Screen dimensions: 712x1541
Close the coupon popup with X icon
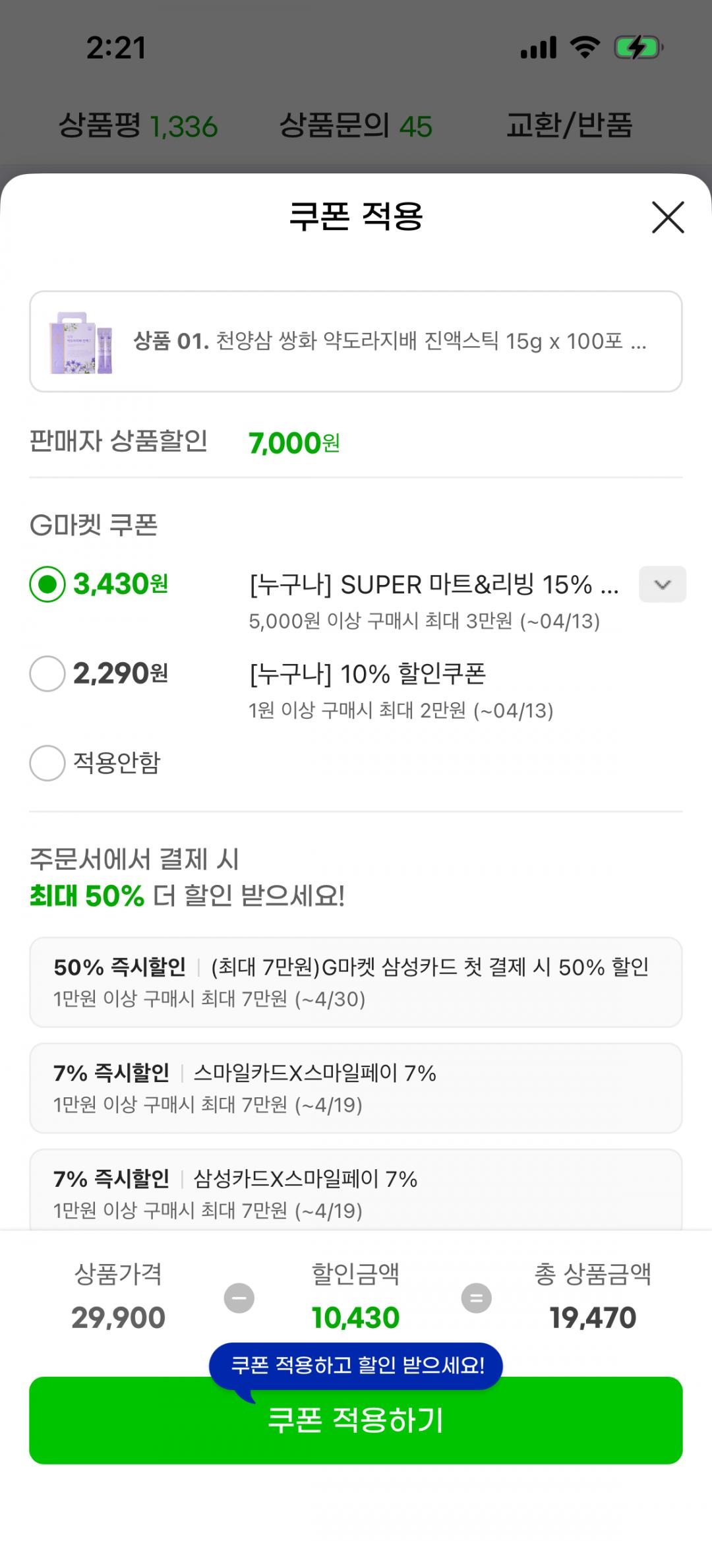tap(668, 218)
